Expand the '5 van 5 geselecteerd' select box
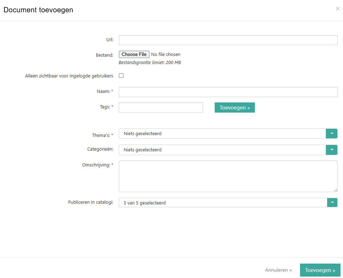343x278 pixels. 222,203
